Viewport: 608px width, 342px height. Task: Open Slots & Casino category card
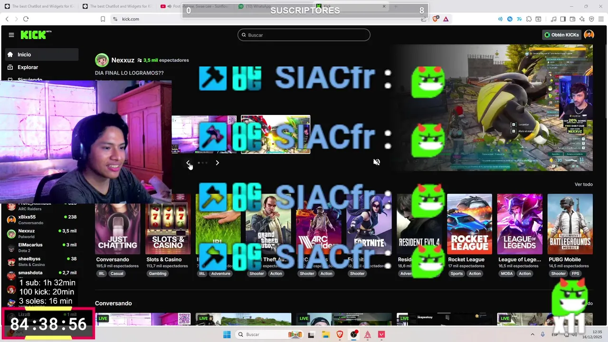tap(168, 224)
